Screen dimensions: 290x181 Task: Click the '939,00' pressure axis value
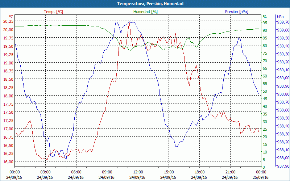283,78
